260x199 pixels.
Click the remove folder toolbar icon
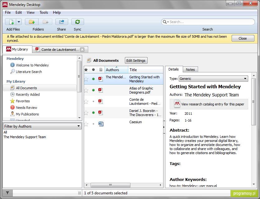click(x=45, y=22)
